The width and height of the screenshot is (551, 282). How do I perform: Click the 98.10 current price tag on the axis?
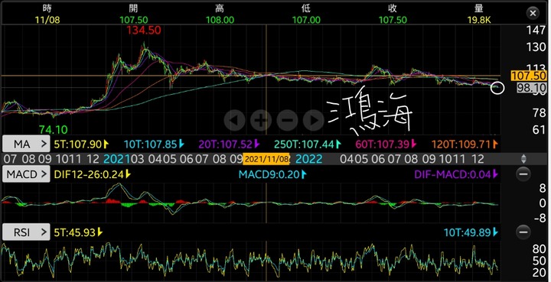tap(531, 88)
